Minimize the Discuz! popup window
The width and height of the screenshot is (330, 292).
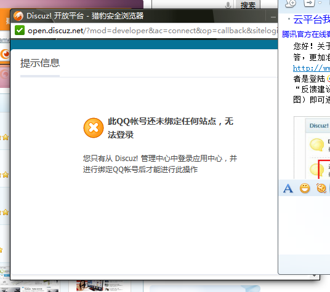click(273, 17)
